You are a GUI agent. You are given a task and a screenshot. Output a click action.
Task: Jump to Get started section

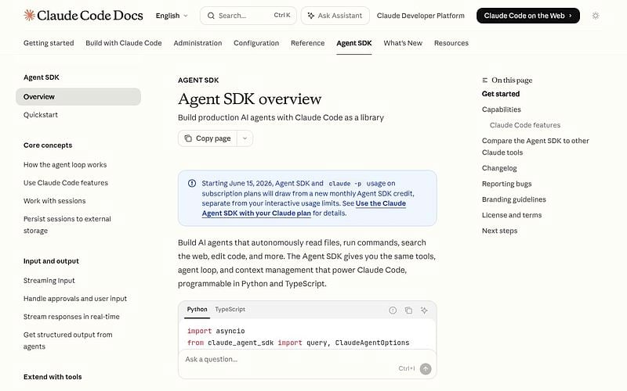[x=501, y=94]
